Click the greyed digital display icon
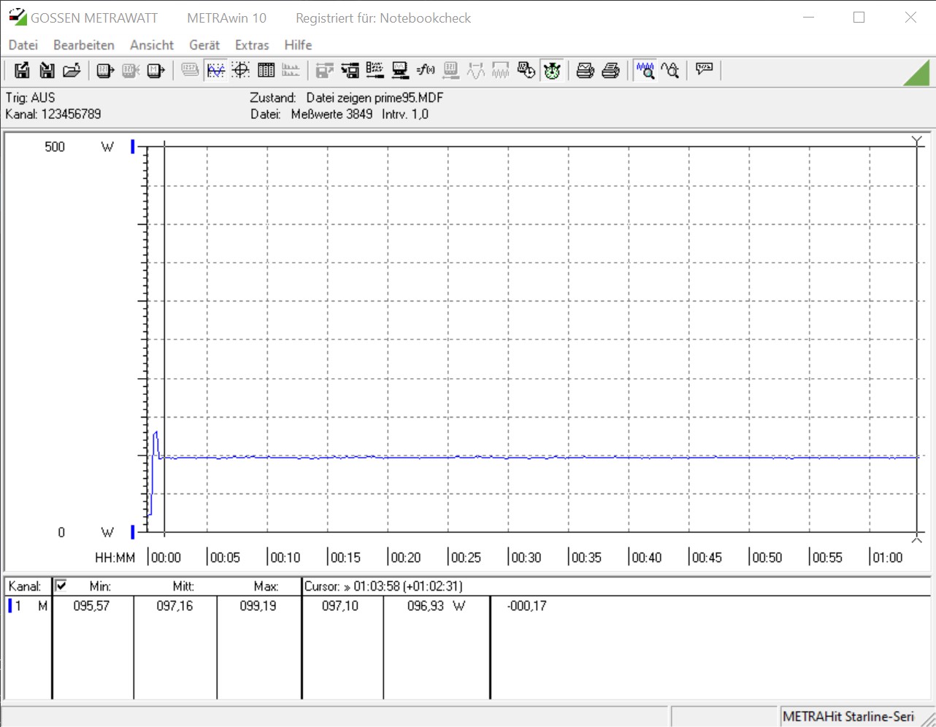 [x=190, y=70]
